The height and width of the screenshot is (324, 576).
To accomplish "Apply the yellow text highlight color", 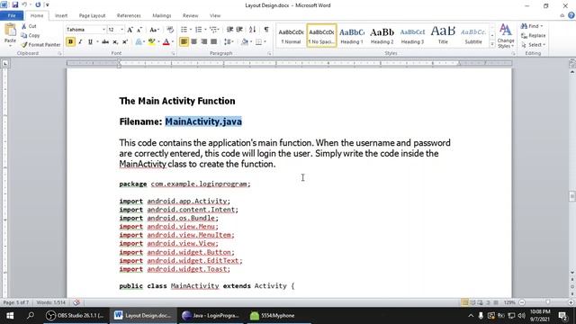I will tap(151, 42).
